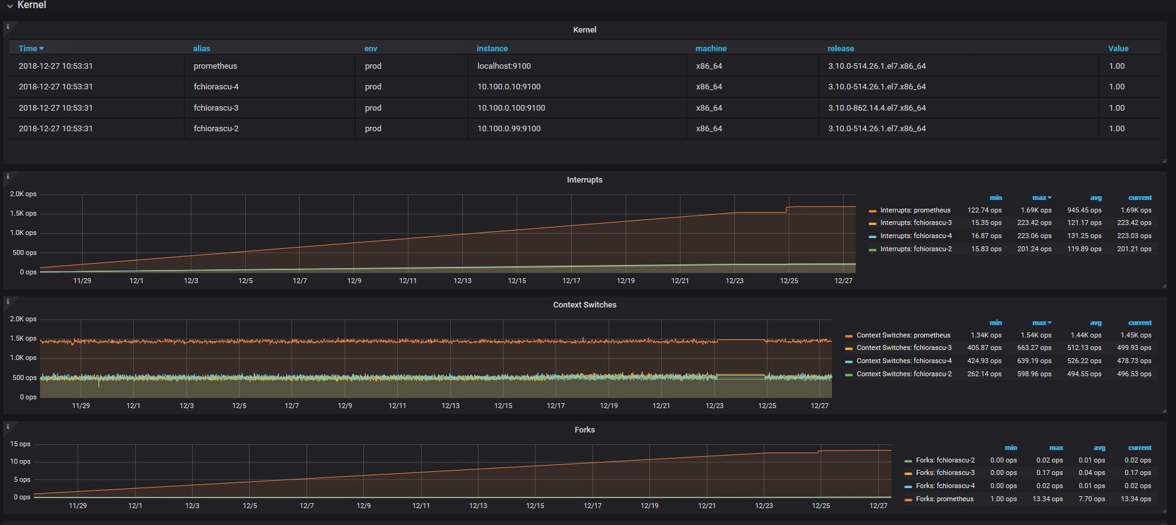This screenshot has height=525, width=1176.
Task: Toggle Forks: prometheus series visibility
Action: (945, 499)
